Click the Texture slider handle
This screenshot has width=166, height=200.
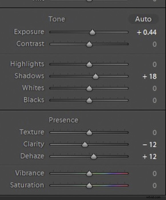pyautogui.click(x=89, y=133)
